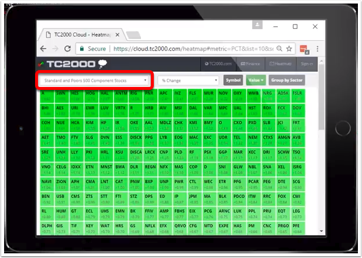This screenshot has height=258, width=362.
Task: Click the NAVI stock tile
Action: point(46,184)
